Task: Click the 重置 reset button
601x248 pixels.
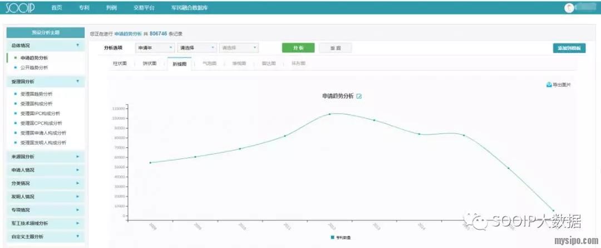Action: coord(335,48)
